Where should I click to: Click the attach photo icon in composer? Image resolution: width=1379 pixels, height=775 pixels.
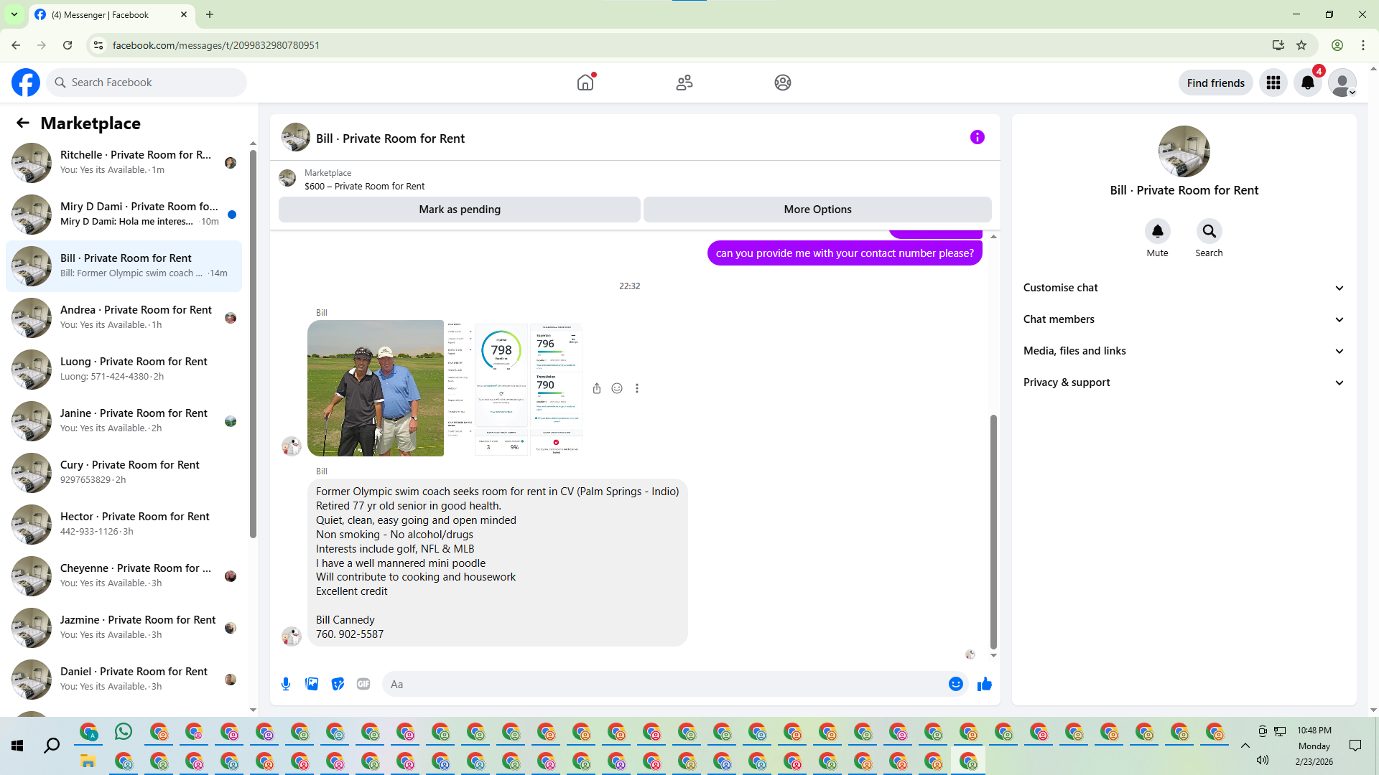[x=312, y=684]
